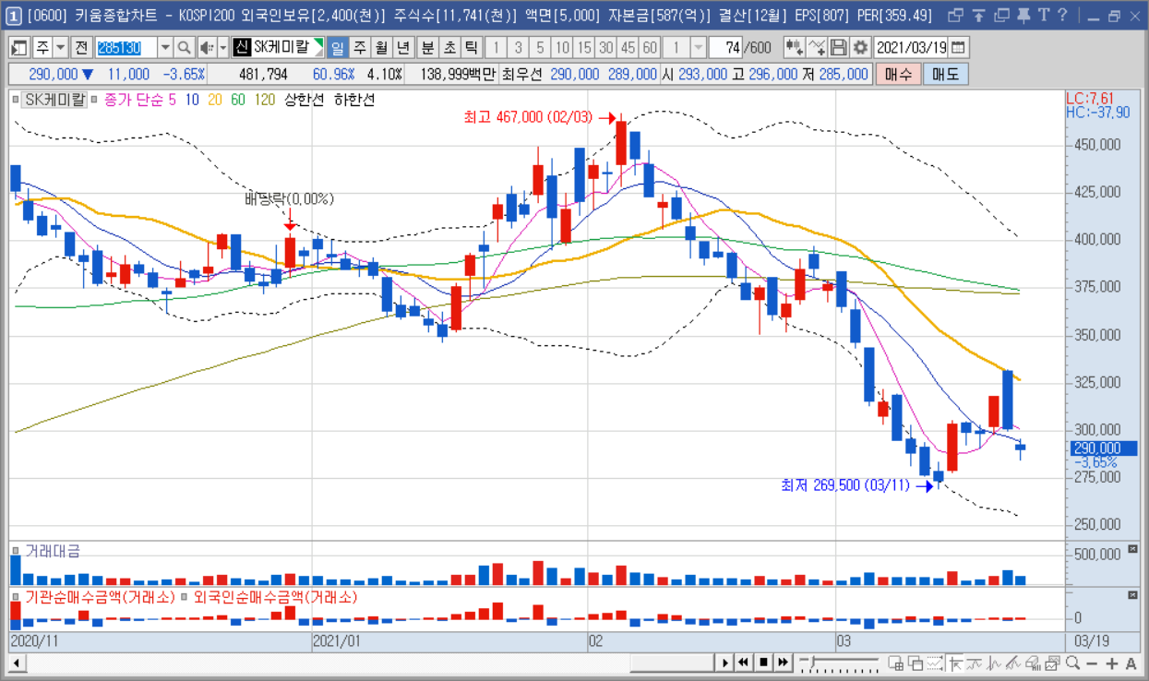
Task: Click the dashed range chart icon in bottom toolbar
Action: [x=935, y=663]
